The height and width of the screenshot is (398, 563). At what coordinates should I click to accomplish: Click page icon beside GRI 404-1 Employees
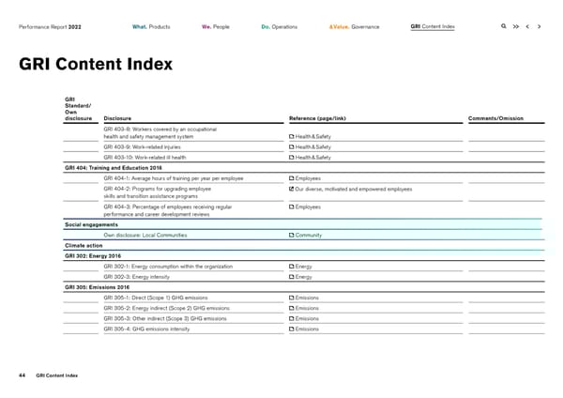[x=292, y=178]
